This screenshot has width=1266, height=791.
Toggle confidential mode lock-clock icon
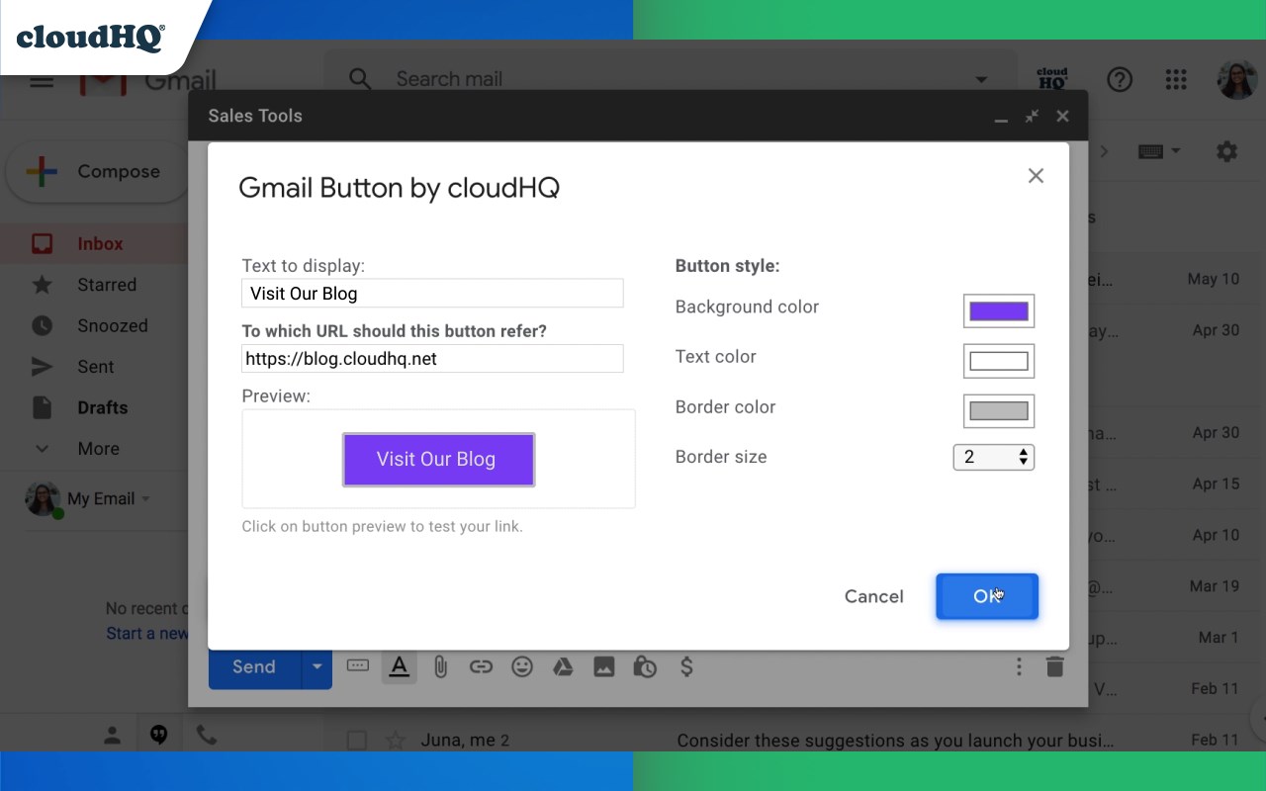(x=645, y=667)
